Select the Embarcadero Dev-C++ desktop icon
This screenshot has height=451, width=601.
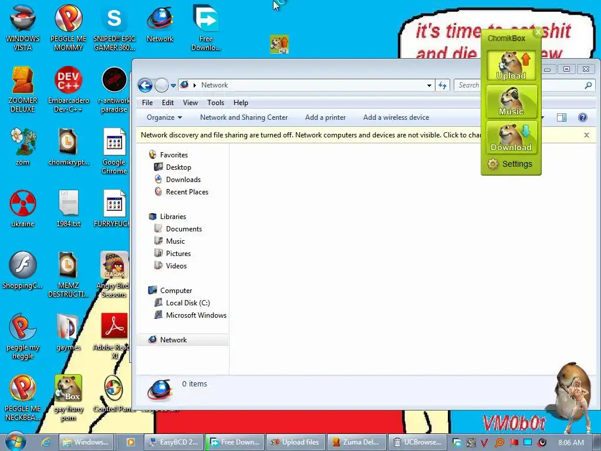(68, 89)
